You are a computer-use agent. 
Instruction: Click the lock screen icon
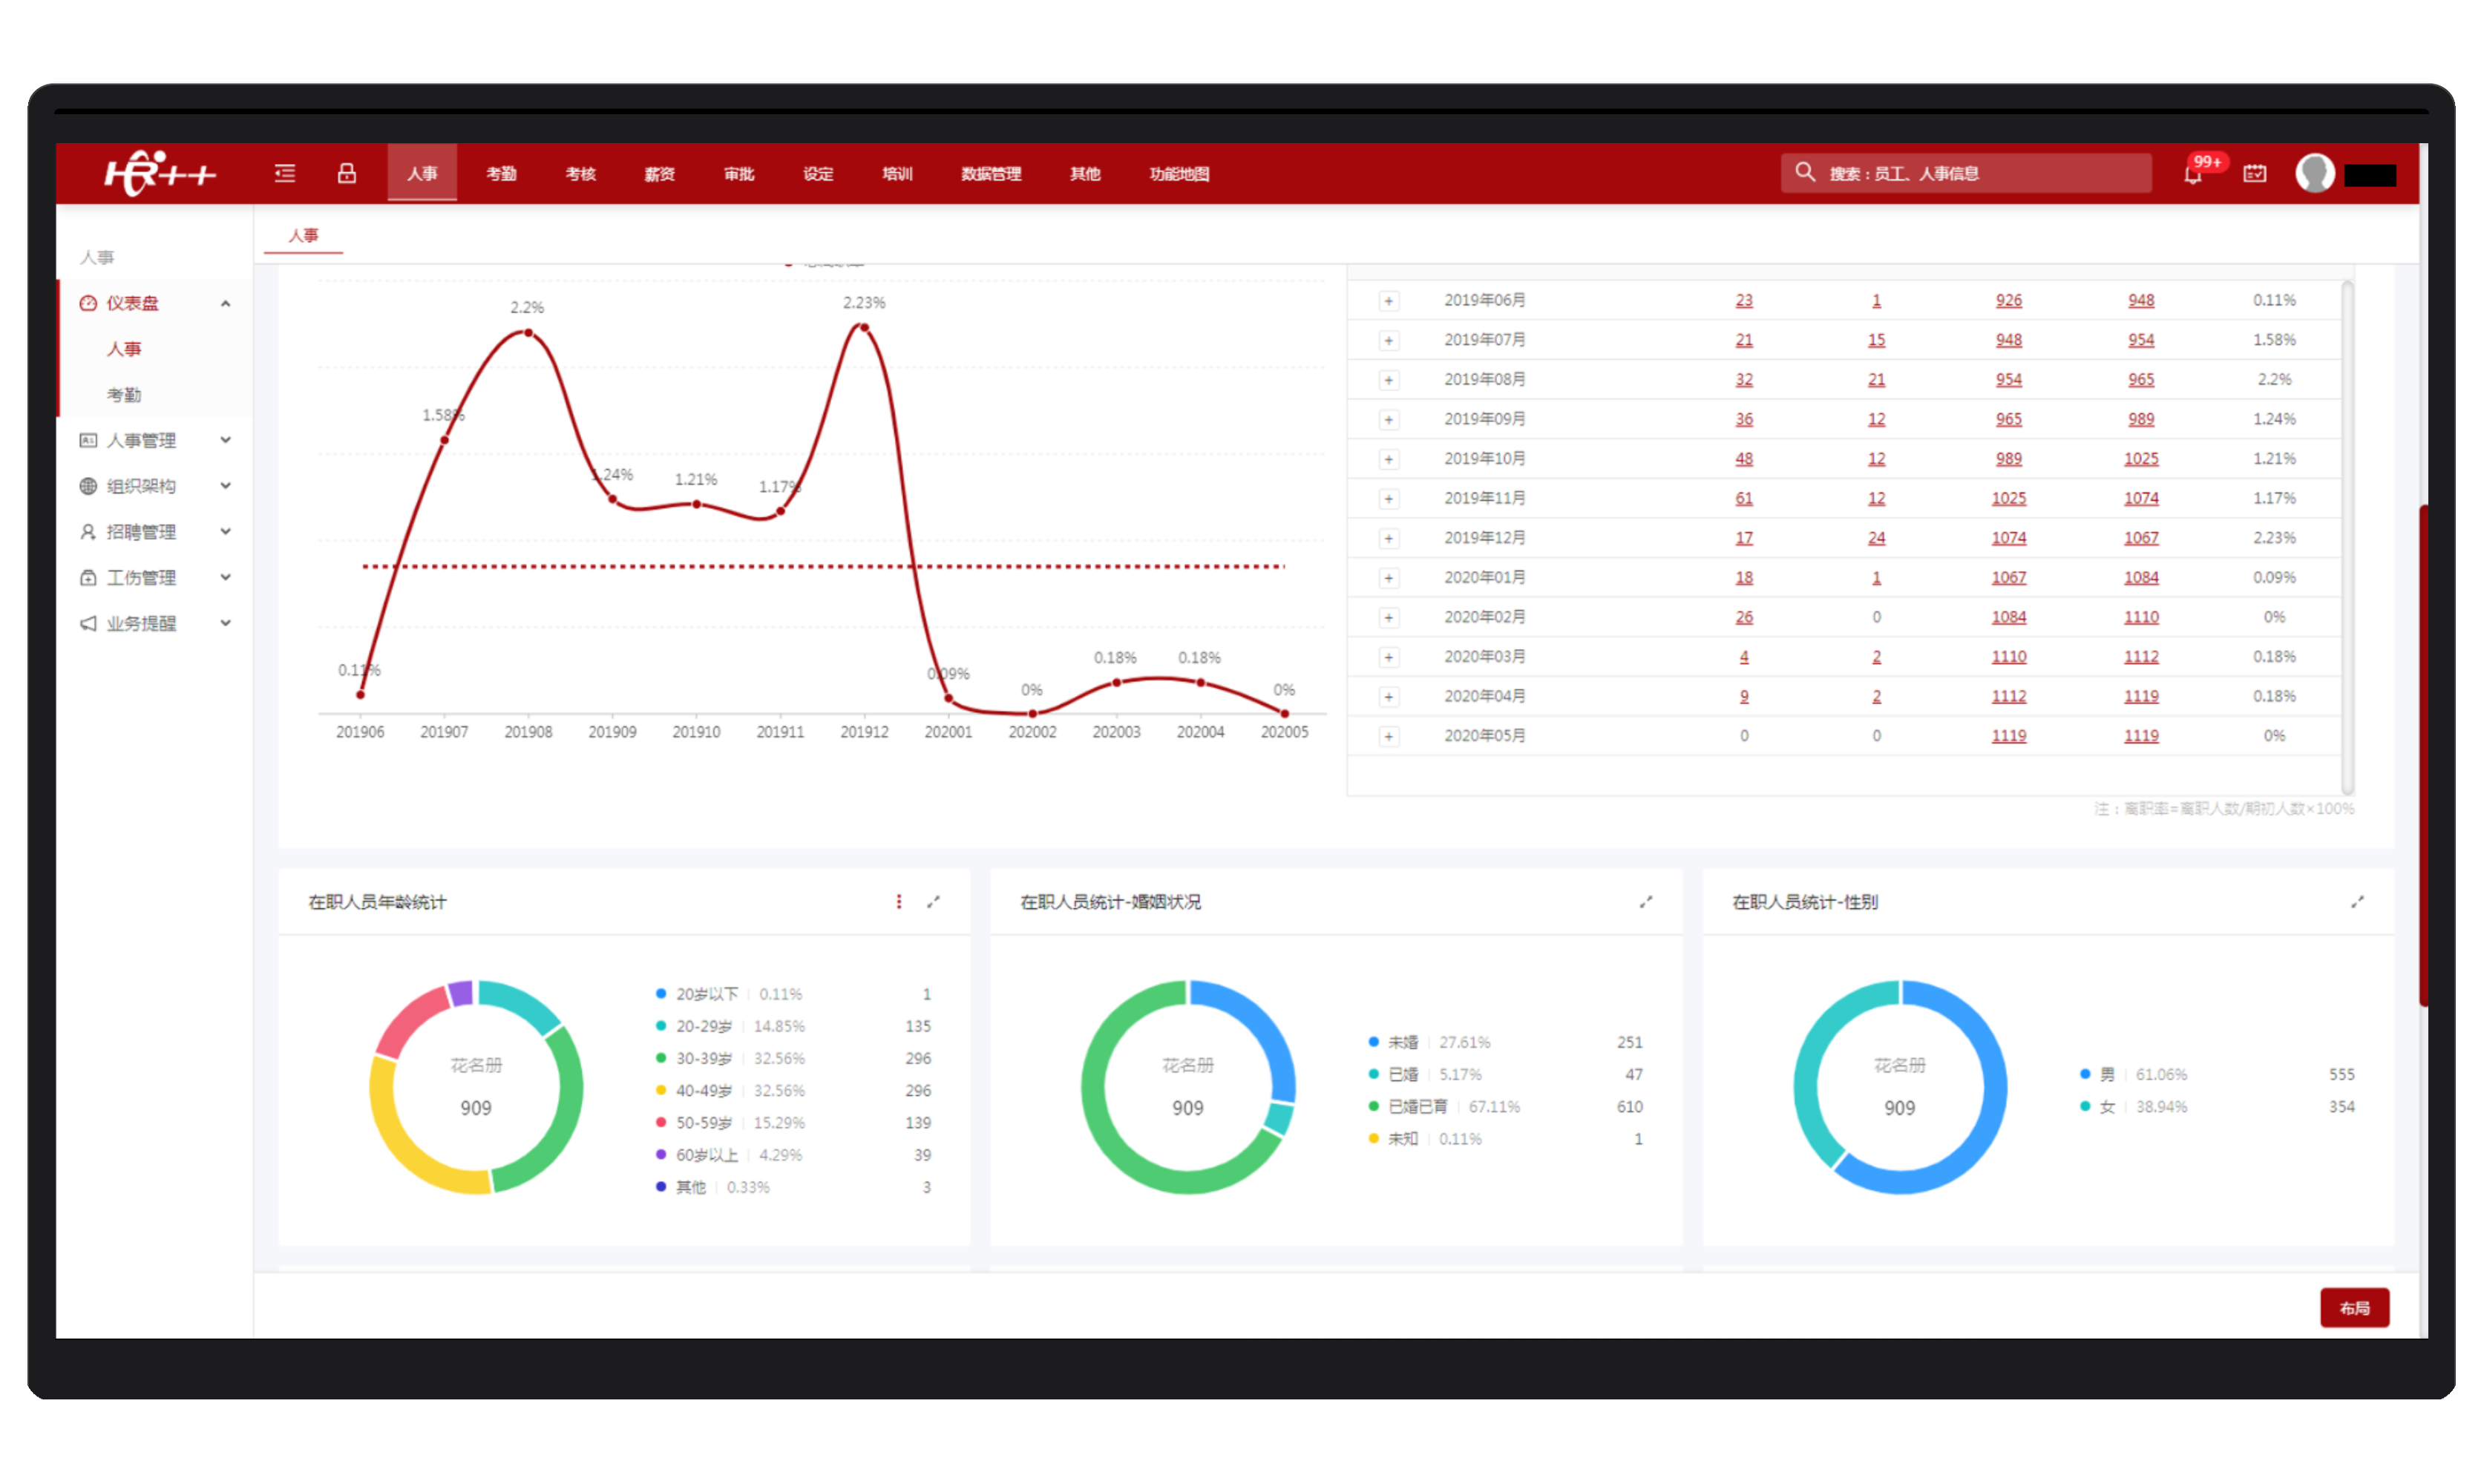(x=346, y=173)
